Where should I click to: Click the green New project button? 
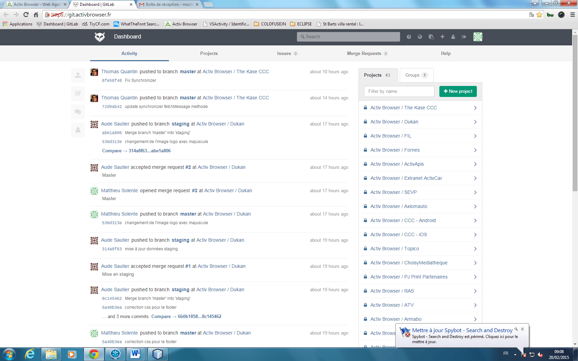[458, 91]
